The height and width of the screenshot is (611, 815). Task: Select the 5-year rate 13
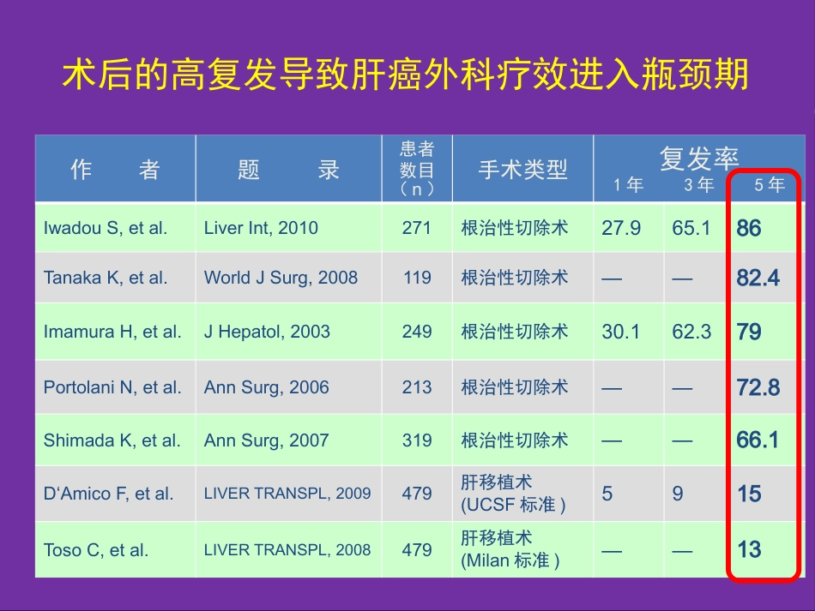(750, 550)
